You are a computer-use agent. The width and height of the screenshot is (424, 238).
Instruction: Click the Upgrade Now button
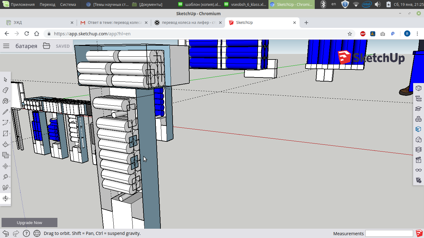[x=29, y=223]
